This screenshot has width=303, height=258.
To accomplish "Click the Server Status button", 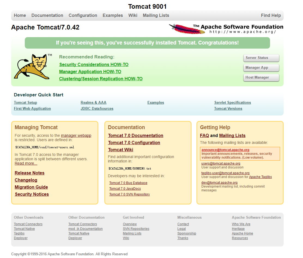I will 261,58.
